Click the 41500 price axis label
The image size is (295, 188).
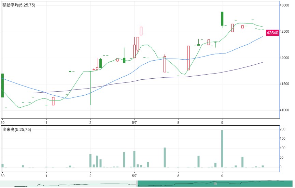(x=284, y=84)
